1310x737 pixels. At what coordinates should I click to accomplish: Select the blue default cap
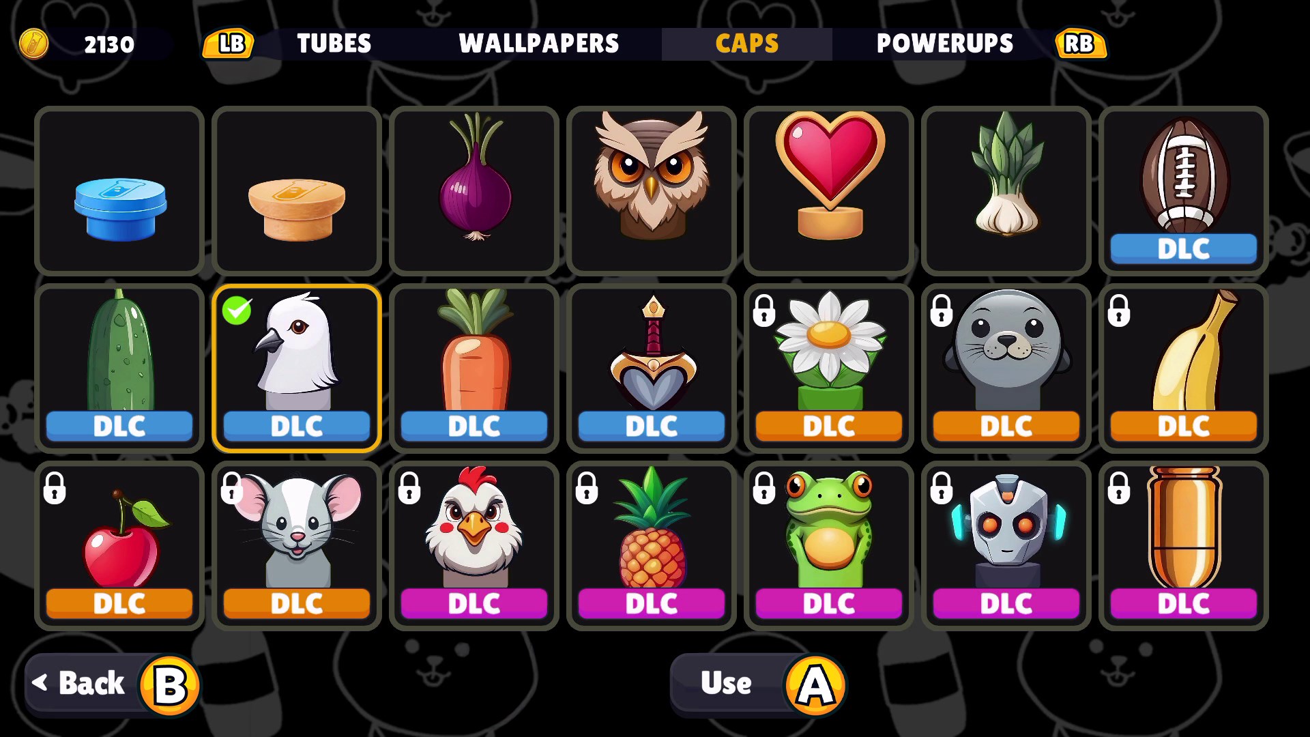[x=119, y=191]
